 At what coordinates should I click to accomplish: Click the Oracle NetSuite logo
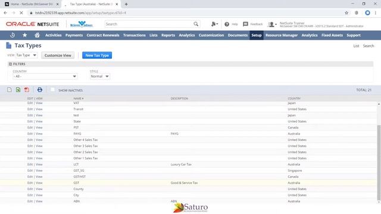[32, 24]
